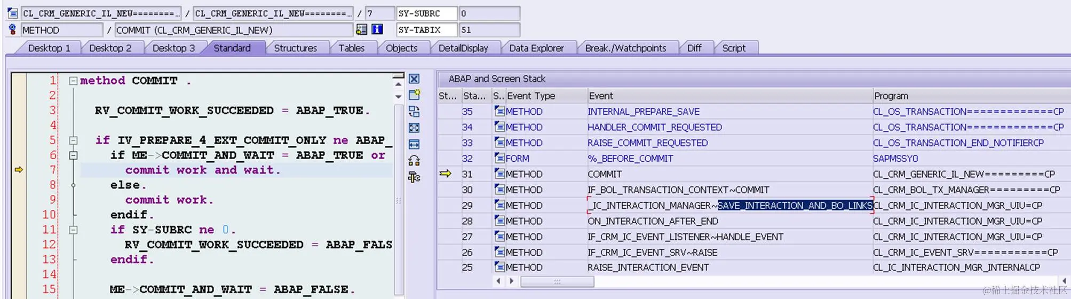This screenshot has height=299, width=1071.
Task: Click the Event column header
Action: (729, 96)
